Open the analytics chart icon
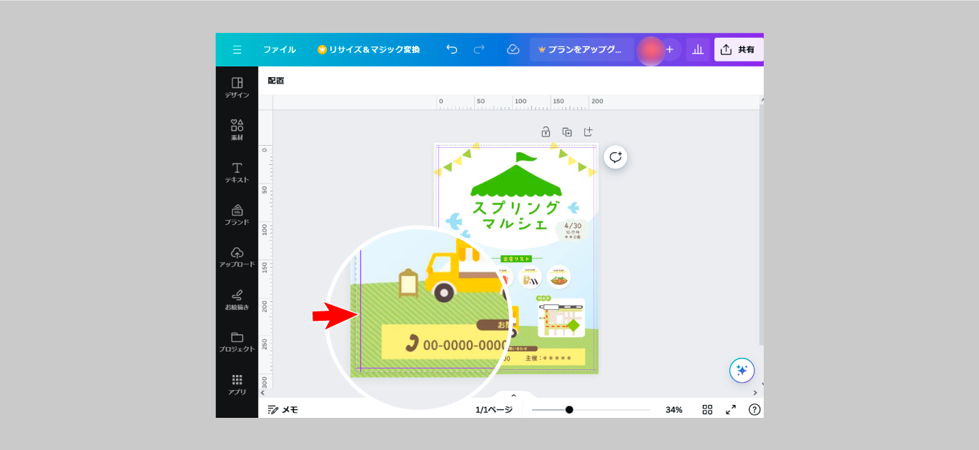The image size is (979, 450). tap(698, 50)
